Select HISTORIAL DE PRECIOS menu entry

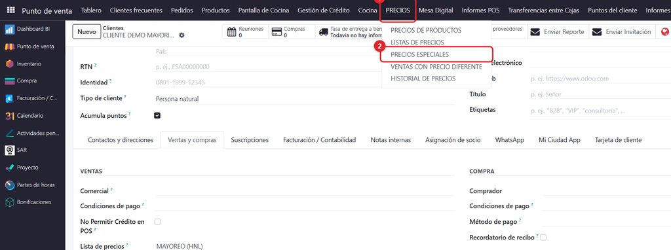click(x=423, y=79)
